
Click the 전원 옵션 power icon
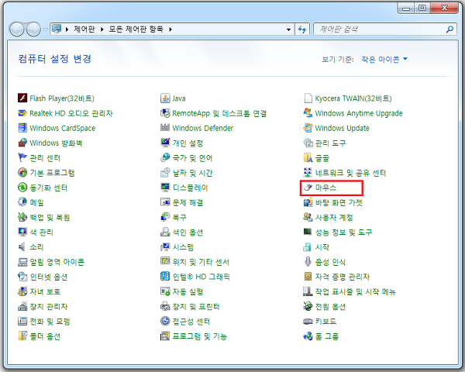pos(308,306)
